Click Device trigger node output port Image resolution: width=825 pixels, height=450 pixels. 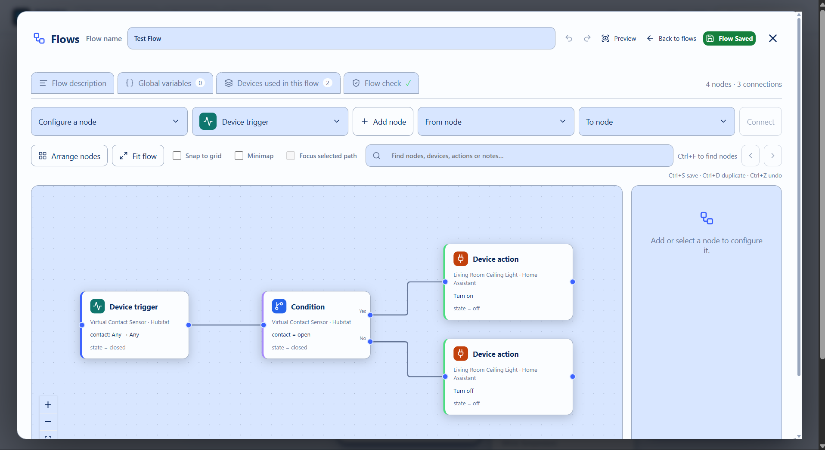click(x=189, y=325)
